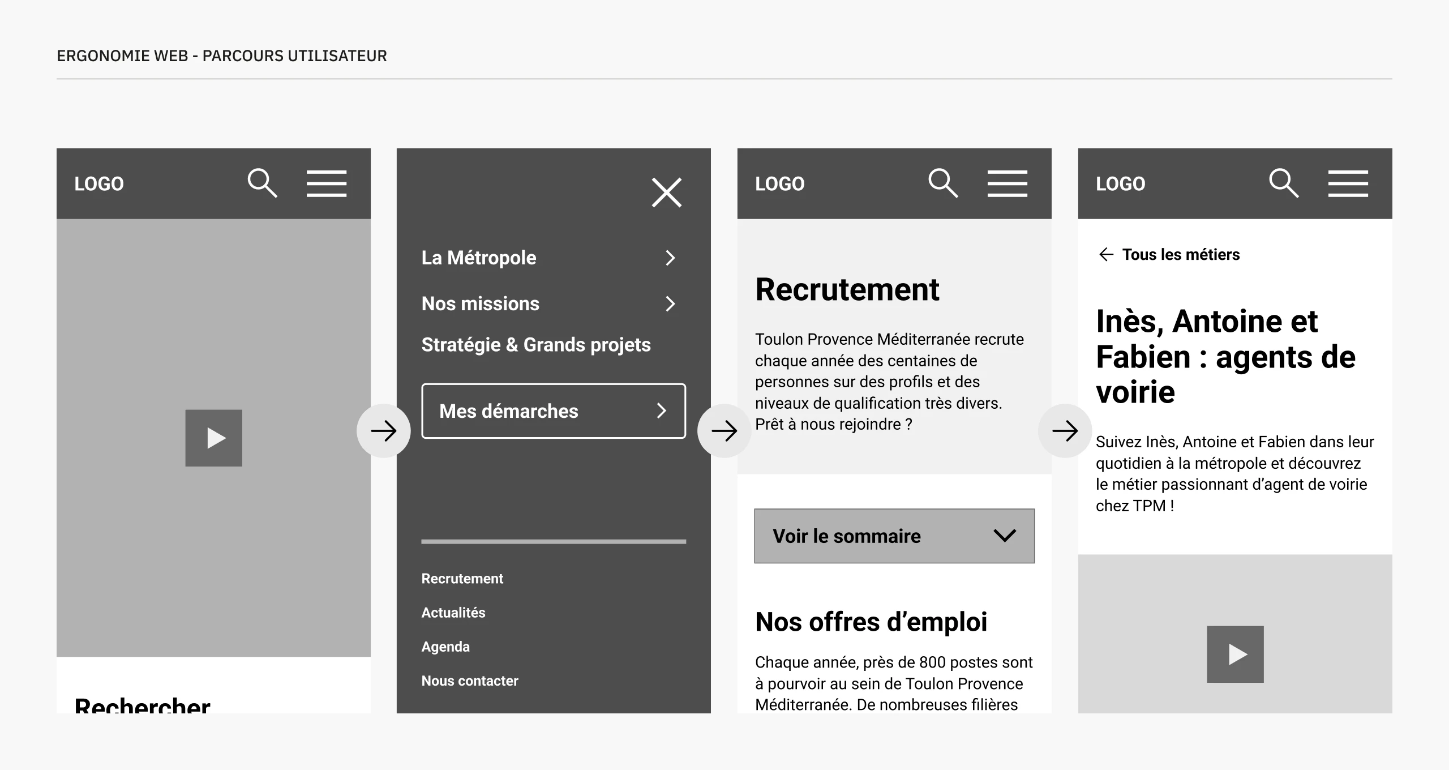Open hamburger menu on agents de voirie screen
Viewport: 1449px width, 770px height.
tap(1348, 183)
